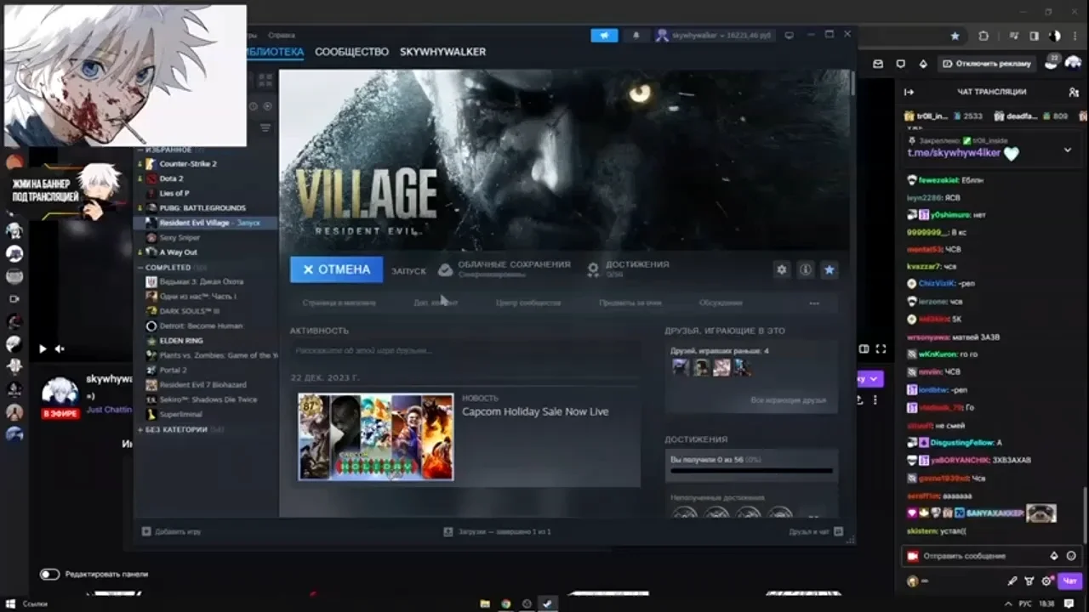Click the favorite star icon
Viewport: 1089px width, 612px height.
click(x=830, y=269)
